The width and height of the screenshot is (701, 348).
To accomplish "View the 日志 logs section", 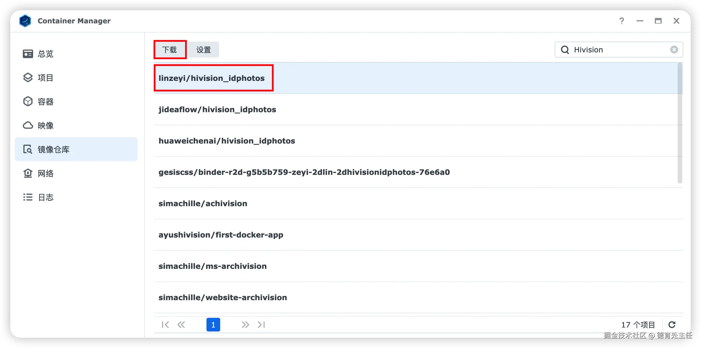I will point(76,197).
